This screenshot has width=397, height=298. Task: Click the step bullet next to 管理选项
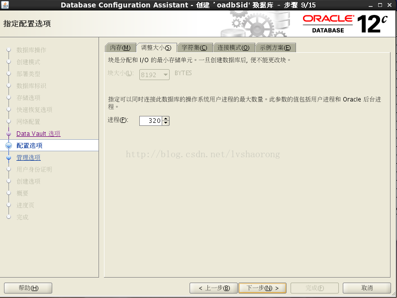point(8,158)
